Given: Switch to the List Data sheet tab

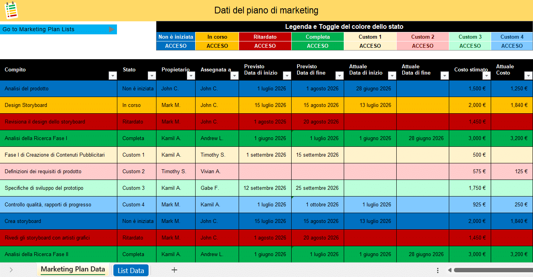Looking at the screenshot, I should (131, 270).
